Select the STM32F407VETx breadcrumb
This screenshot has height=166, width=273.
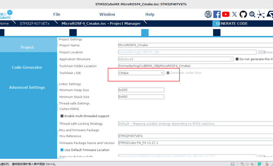click(34, 23)
